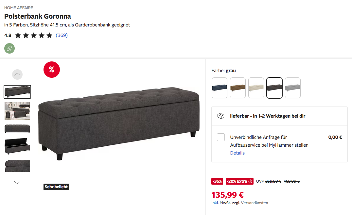Select the blue color swatch
352x215 pixels.
[220, 88]
